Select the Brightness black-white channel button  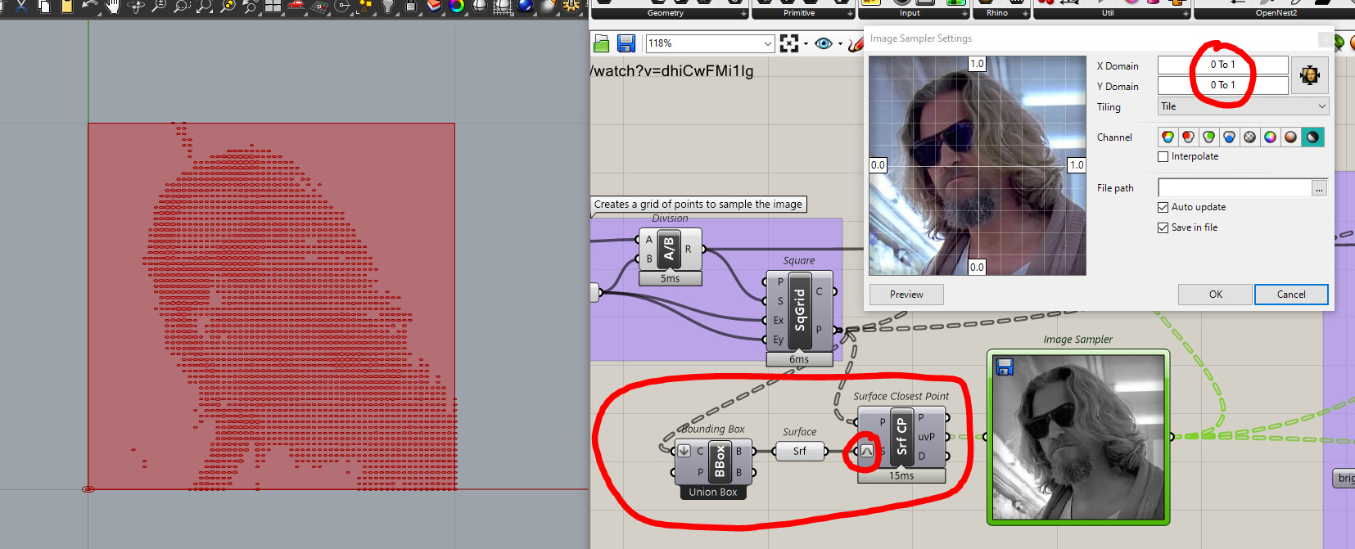pyautogui.click(x=1312, y=137)
